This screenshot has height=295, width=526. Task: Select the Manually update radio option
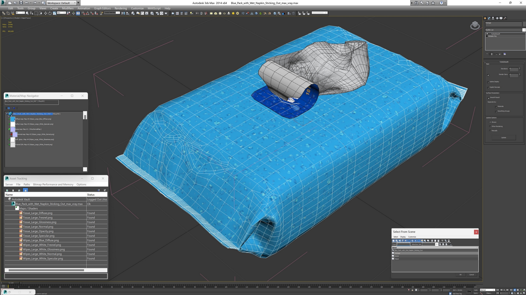[490, 131]
